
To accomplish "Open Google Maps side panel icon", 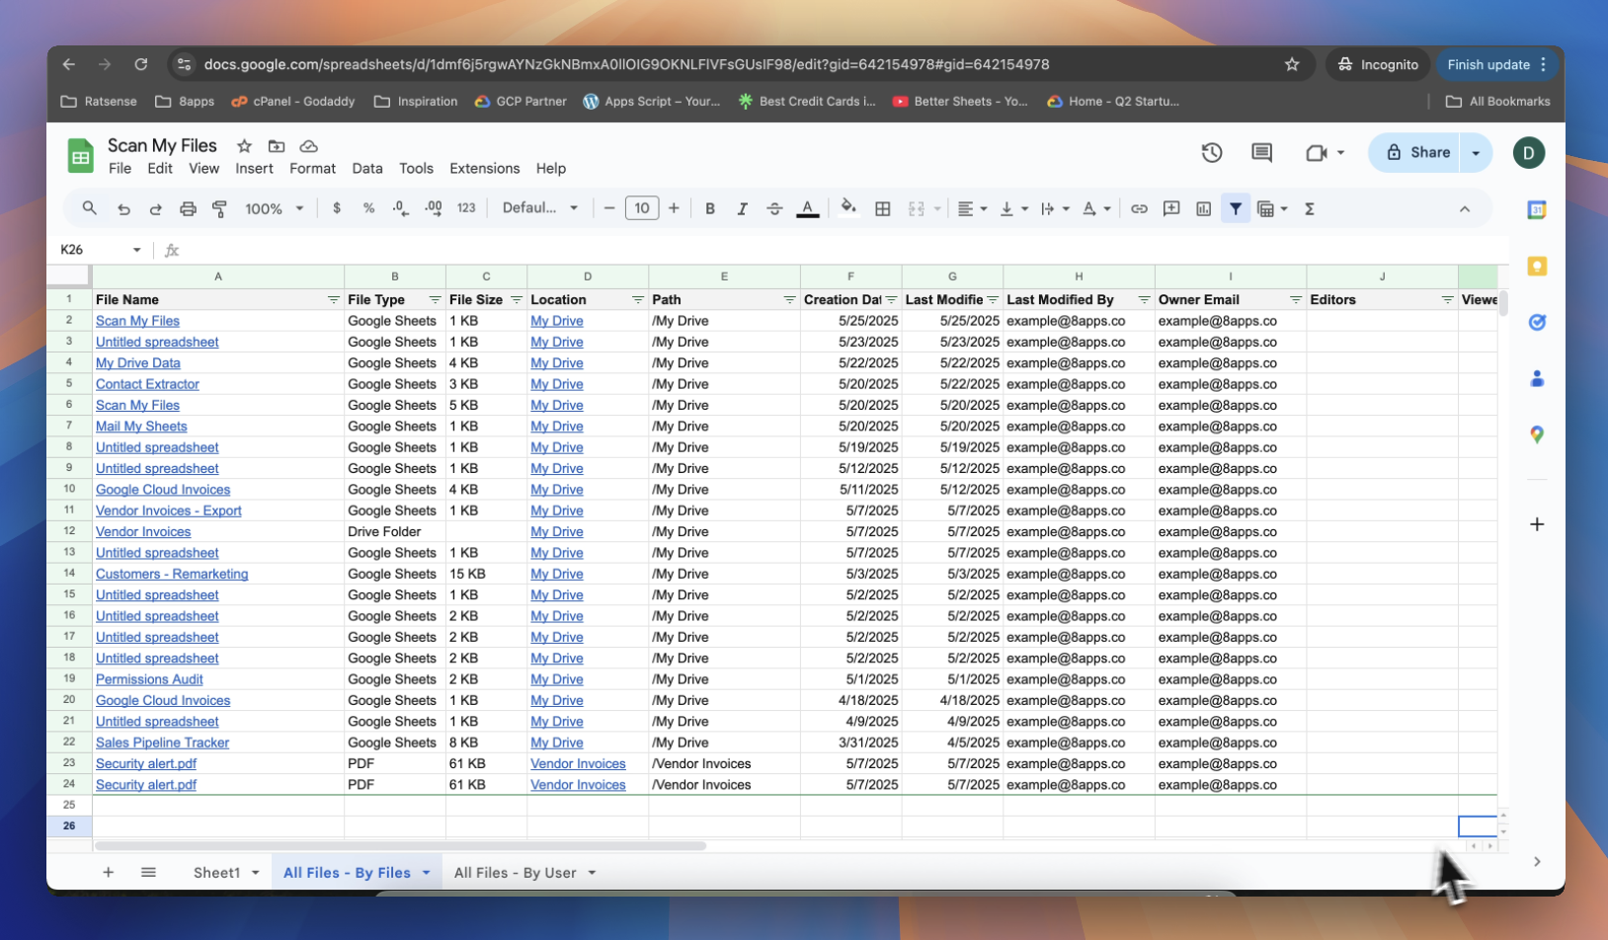I will point(1537,434).
